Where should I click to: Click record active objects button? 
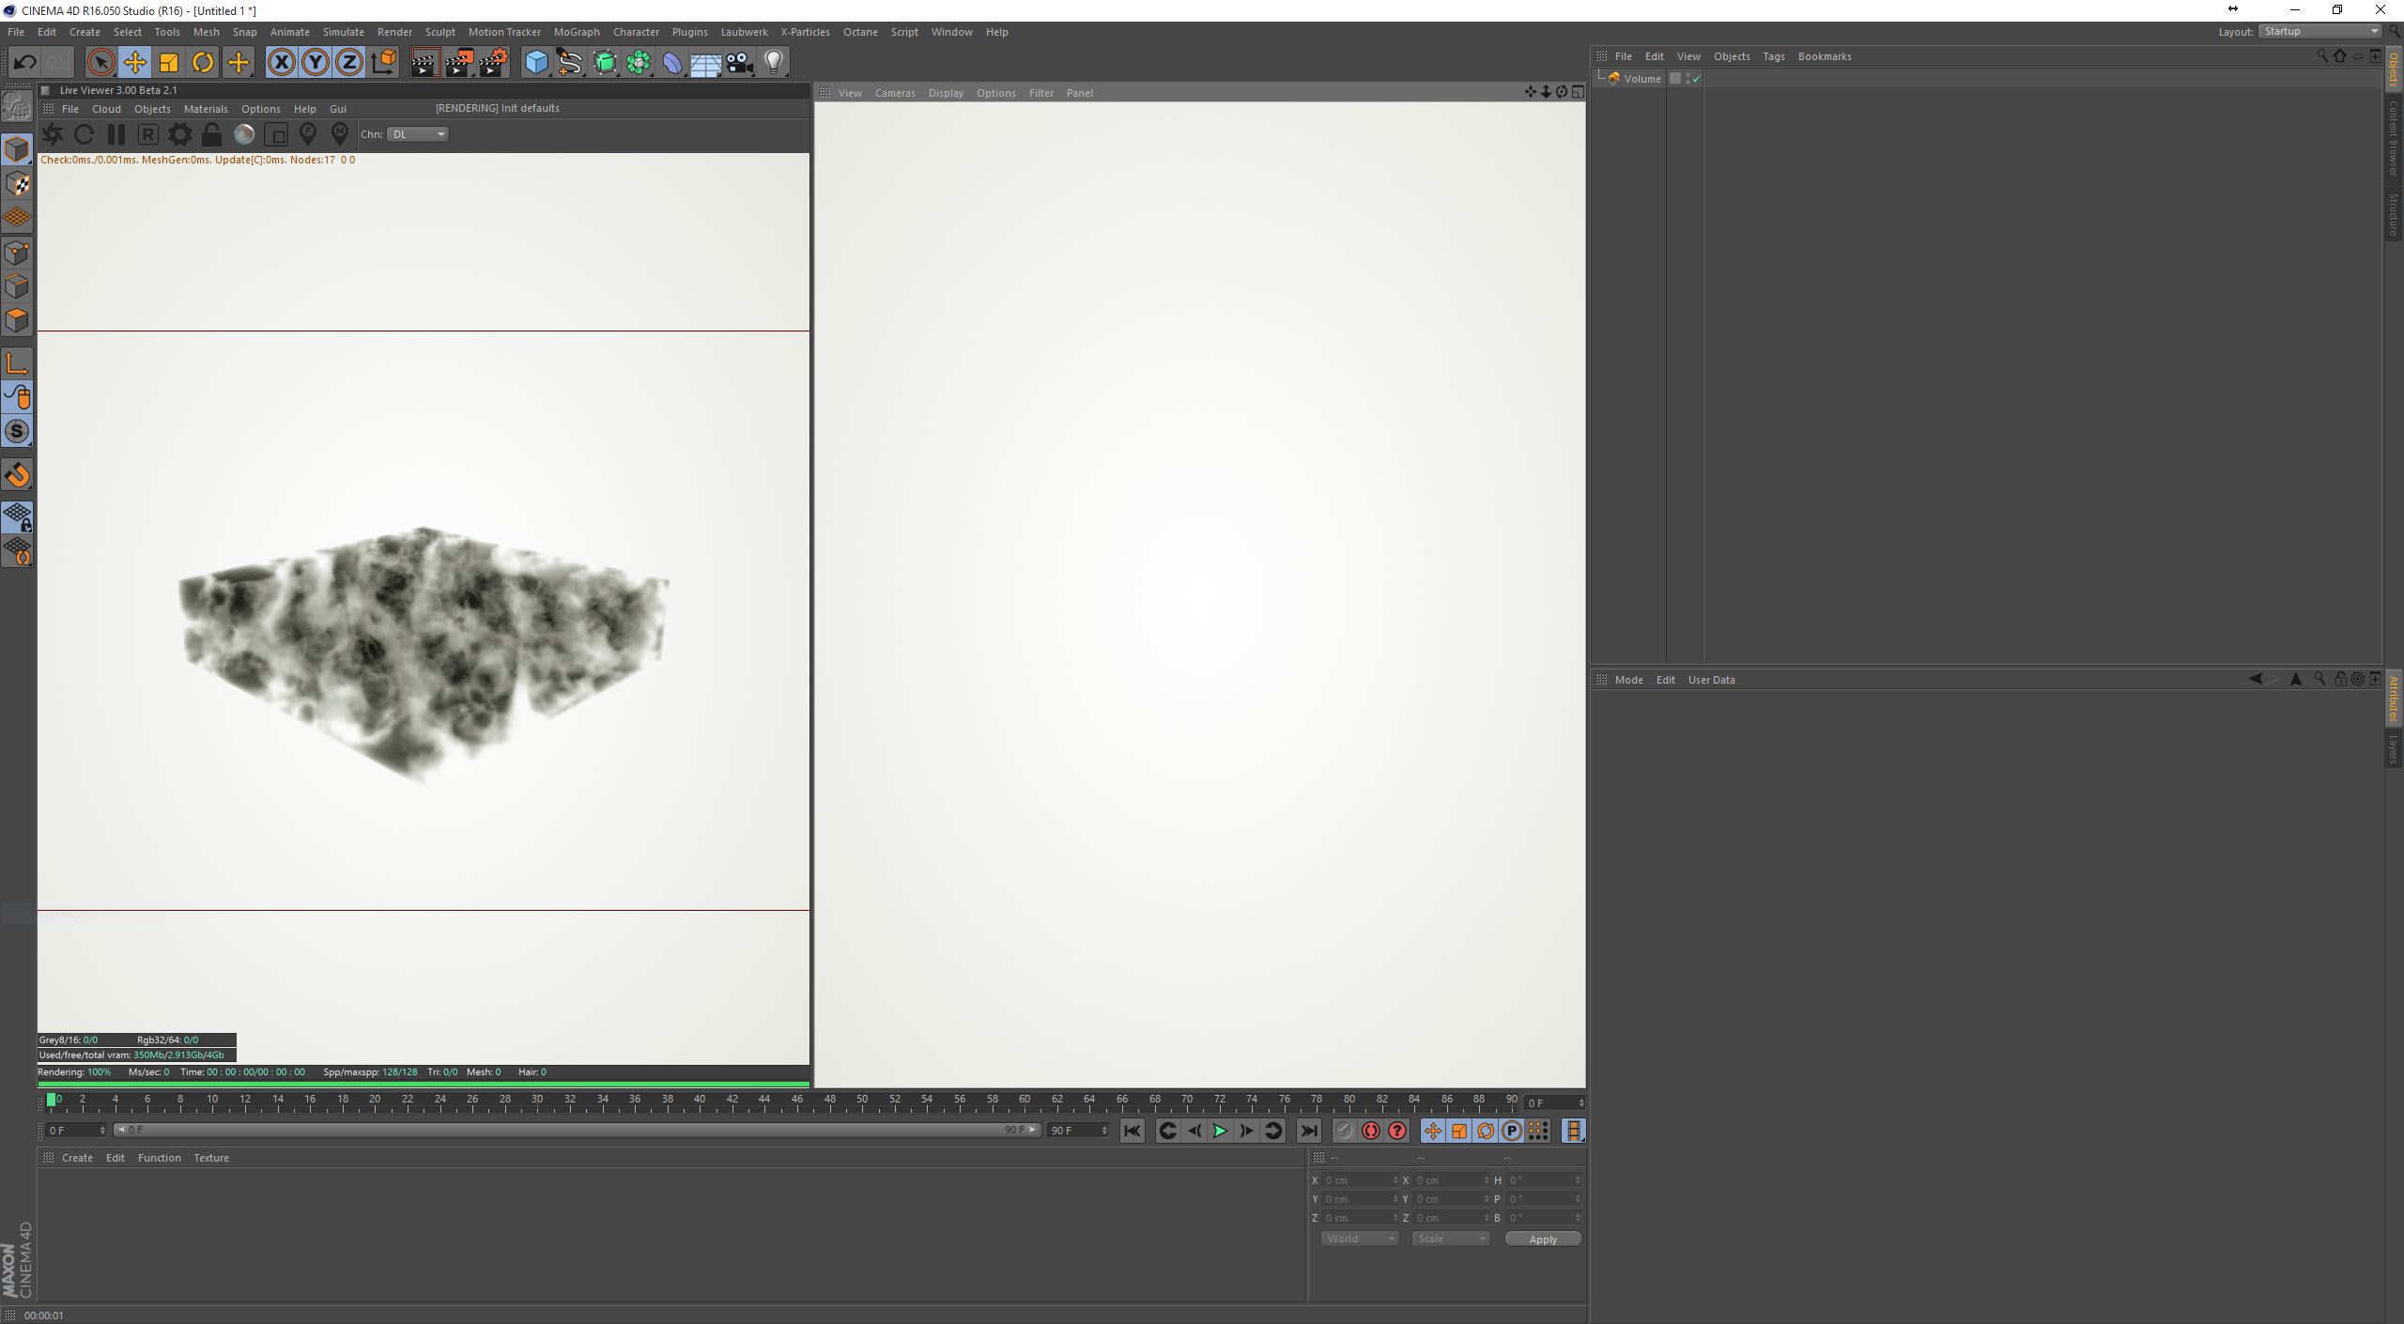(x=1344, y=1132)
